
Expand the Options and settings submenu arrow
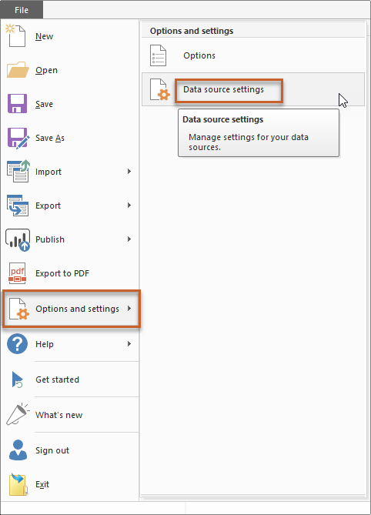tap(129, 309)
